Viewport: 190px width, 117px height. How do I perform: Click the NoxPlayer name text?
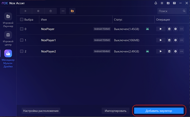[x=48, y=29]
